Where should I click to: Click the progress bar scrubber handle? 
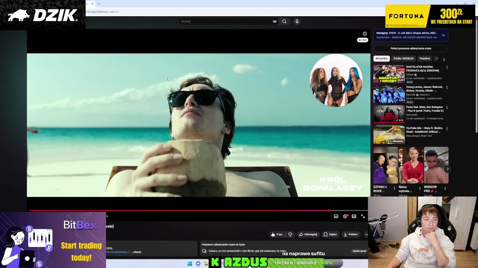329,211
